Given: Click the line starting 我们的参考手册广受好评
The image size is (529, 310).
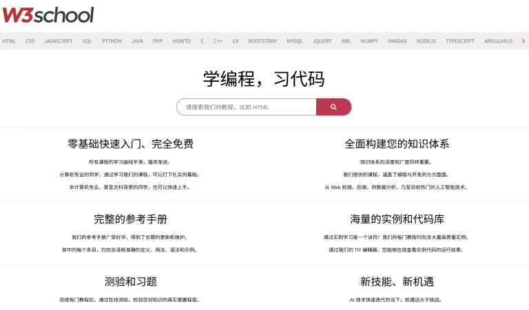Looking at the screenshot, I should coord(130,237).
